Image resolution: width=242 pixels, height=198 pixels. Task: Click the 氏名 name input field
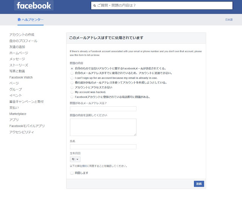(x=103, y=147)
